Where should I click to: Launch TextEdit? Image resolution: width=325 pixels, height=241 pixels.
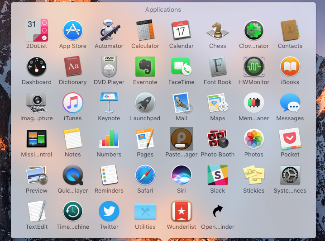37,211
